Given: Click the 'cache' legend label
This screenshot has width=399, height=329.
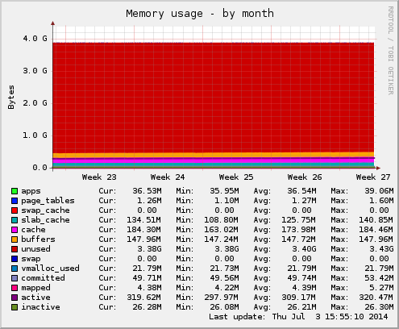Looking at the screenshot, I should pyautogui.click(x=33, y=230).
